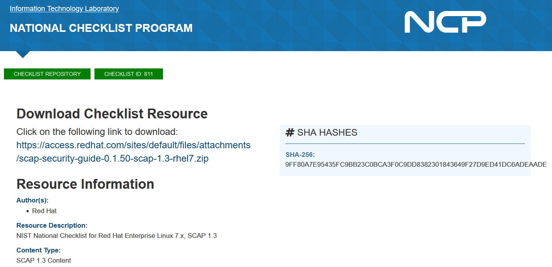Click the Resource Information heading
Viewport: 552px width, 267px height.
(85, 184)
